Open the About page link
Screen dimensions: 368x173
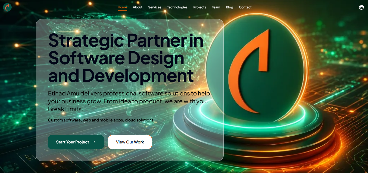tap(138, 7)
